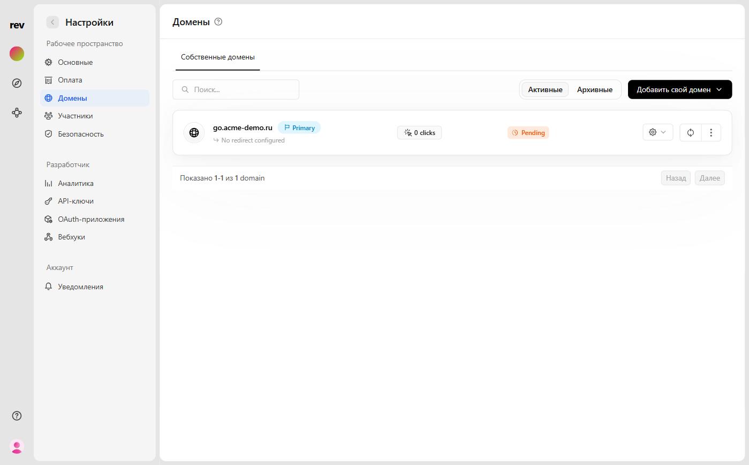Select Домены in the sidebar
The height and width of the screenshot is (465, 749).
95,98
